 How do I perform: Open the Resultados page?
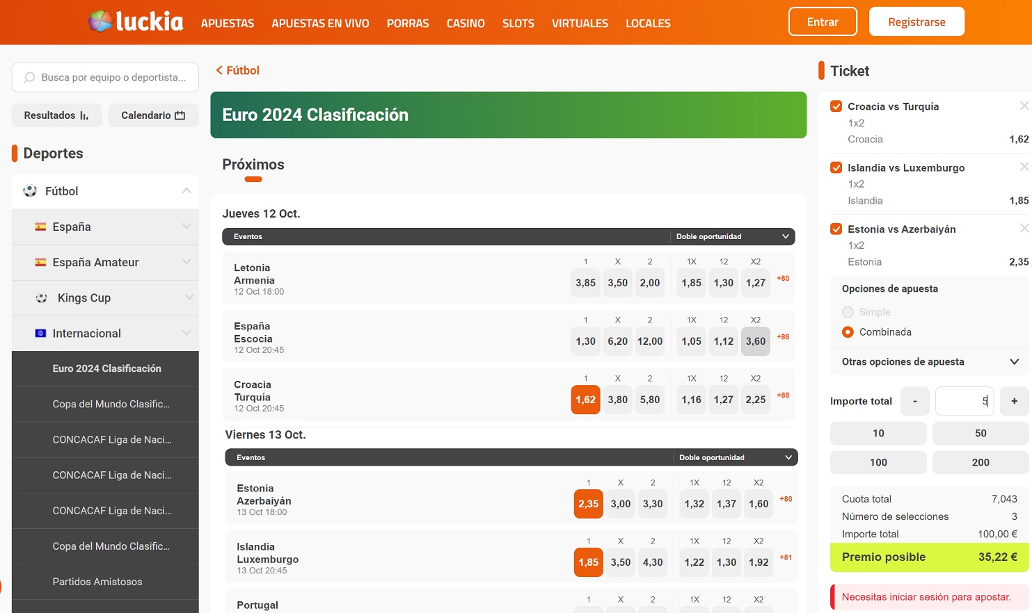[x=56, y=115]
